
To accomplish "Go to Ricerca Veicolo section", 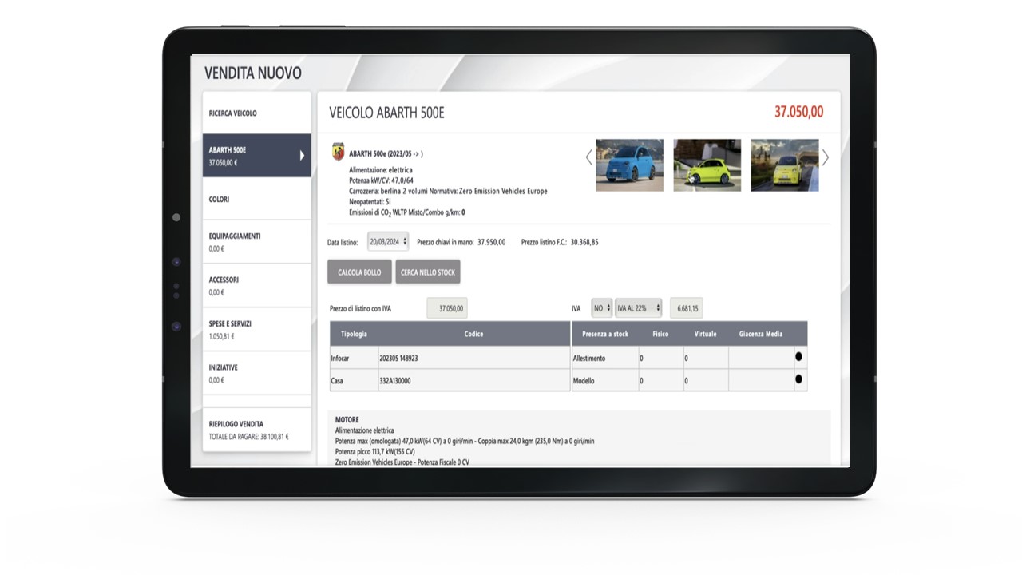I will tap(256, 113).
